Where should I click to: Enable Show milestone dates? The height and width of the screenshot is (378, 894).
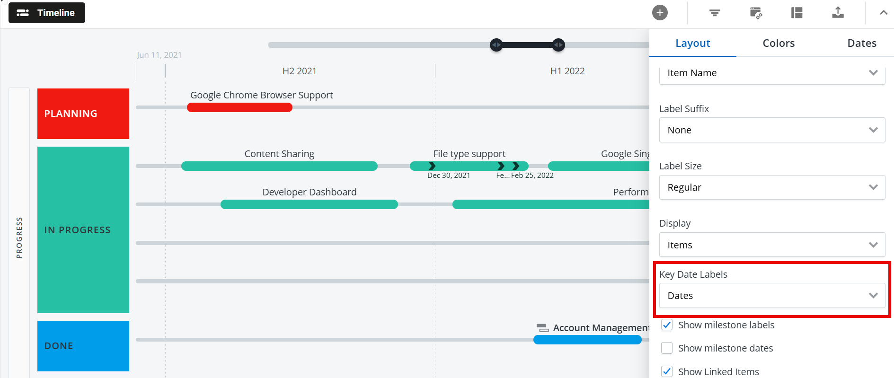coord(667,348)
